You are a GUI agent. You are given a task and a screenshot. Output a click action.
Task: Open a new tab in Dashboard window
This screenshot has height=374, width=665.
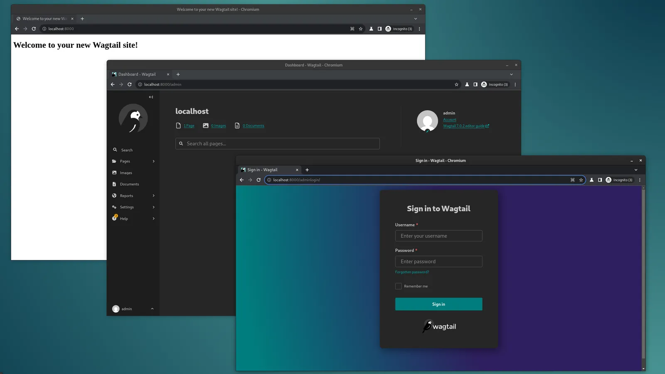point(178,74)
